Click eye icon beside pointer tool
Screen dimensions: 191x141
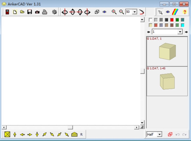(x=168, y=12)
